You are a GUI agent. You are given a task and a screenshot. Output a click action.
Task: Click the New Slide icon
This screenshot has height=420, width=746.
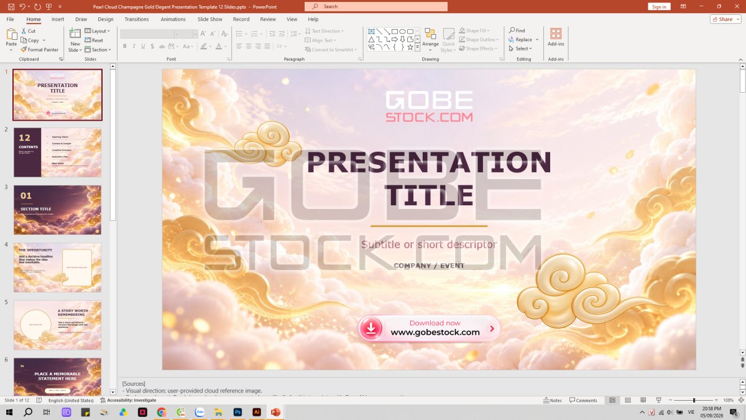point(75,34)
